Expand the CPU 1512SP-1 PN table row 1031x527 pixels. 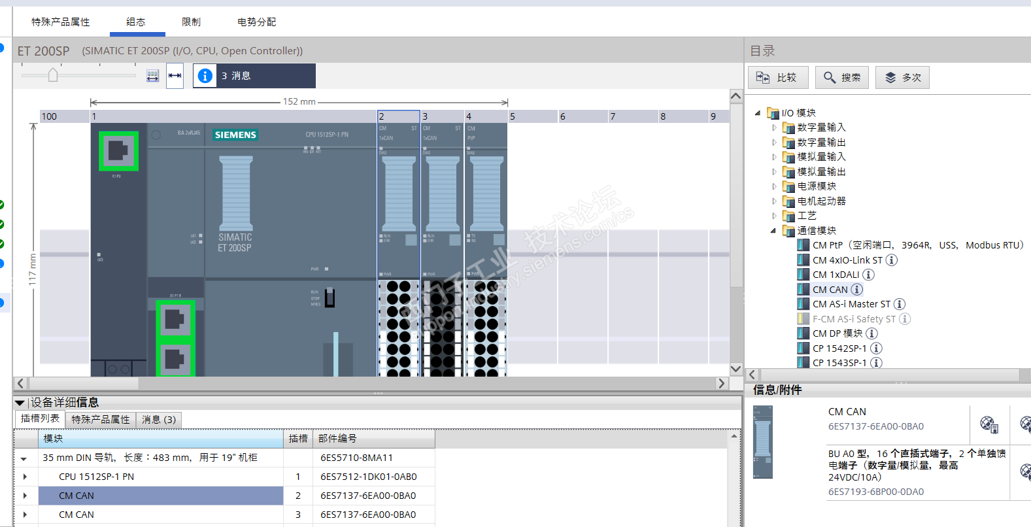[x=25, y=477]
